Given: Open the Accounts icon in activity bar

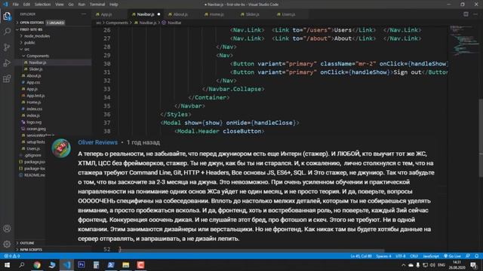Looking at the screenshot, I should click(x=7, y=229).
